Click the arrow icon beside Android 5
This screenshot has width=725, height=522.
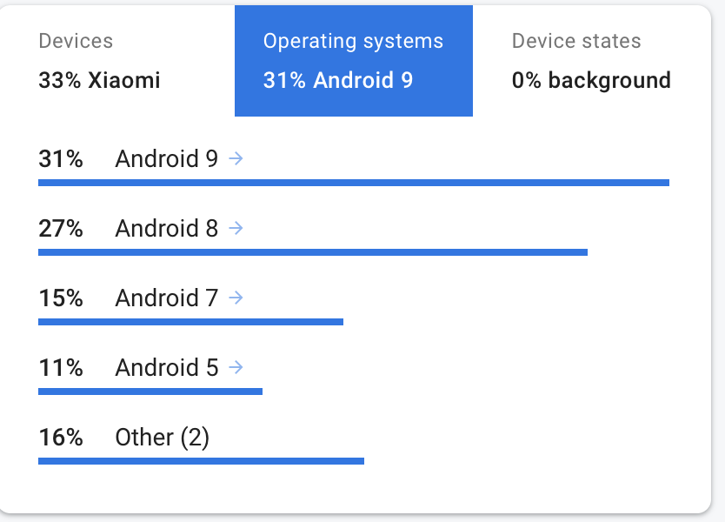(x=235, y=368)
